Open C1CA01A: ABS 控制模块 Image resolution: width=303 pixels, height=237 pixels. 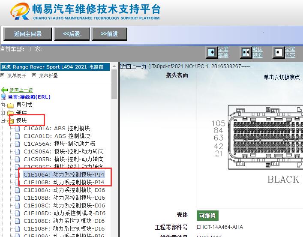click(57, 129)
